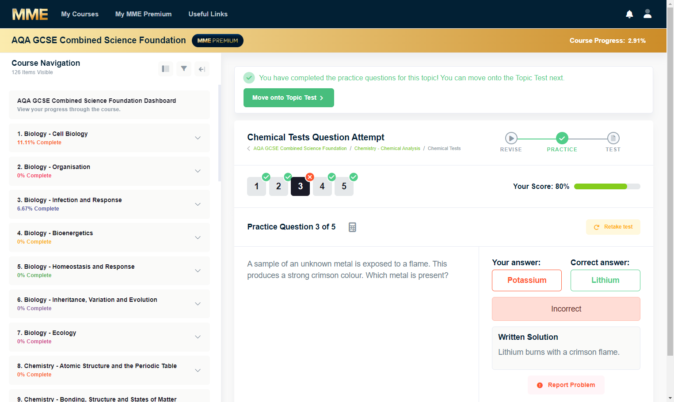Expand Chemistry - Bonding, Structure section
The height and width of the screenshot is (402, 674).
pyautogui.click(x=109, y=396)
